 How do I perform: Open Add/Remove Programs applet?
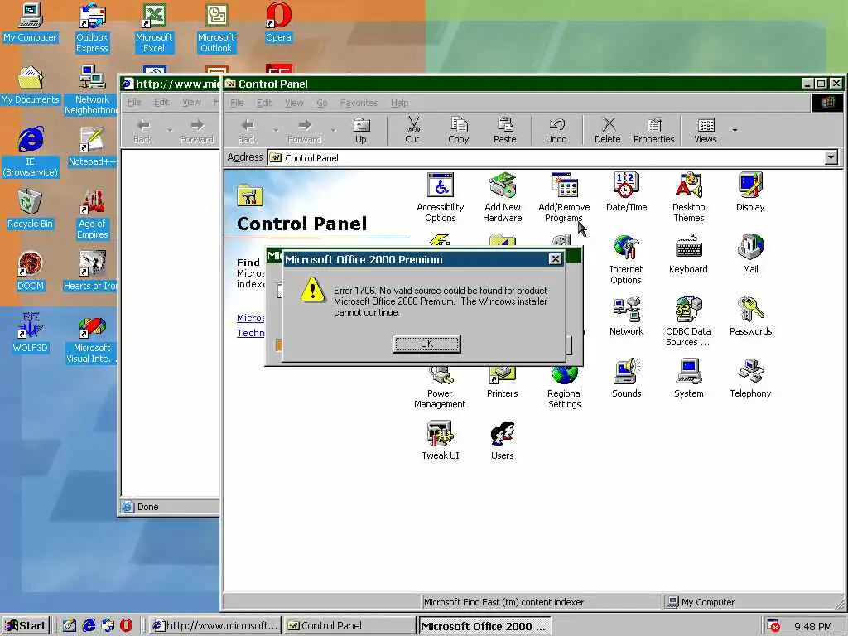coord(564,197)
